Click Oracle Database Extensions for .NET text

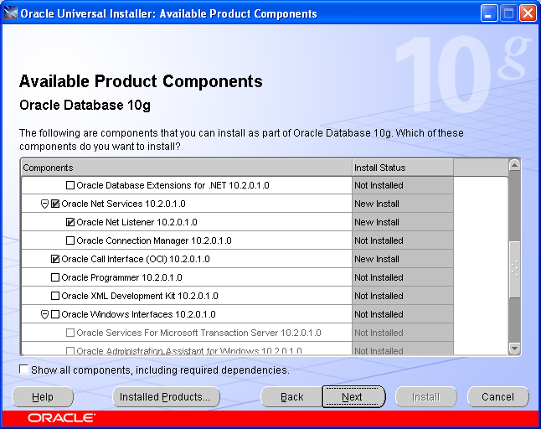coord(173,185)
